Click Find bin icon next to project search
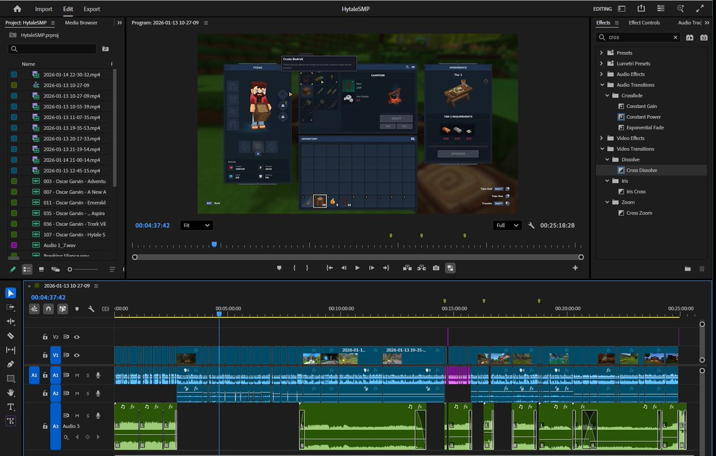 [x=106, y=49]
